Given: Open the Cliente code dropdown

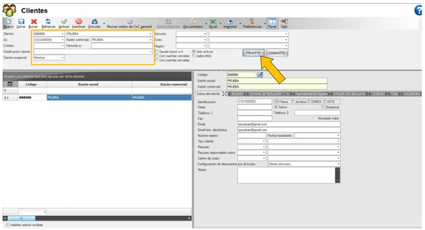Looking at the screenshot, I should (x=62, y=34).
